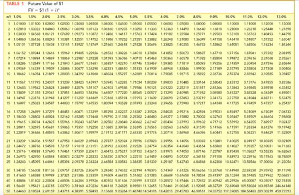Click the cell value '9.02427'

(x=285, y=122)
